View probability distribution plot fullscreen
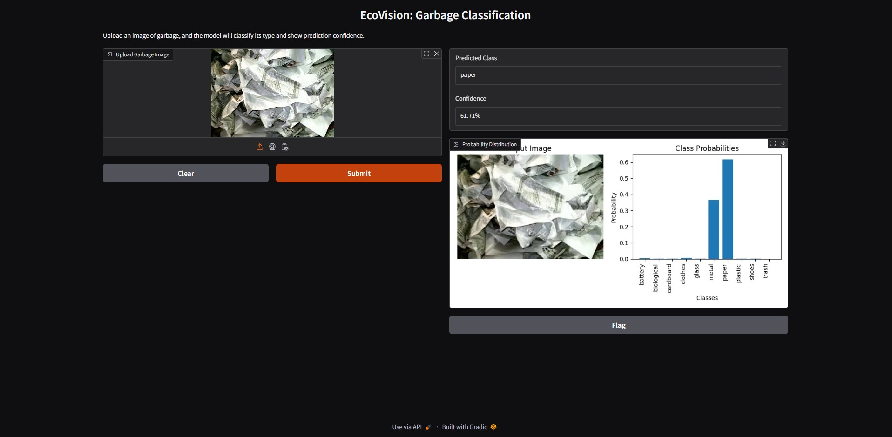The image size is (892, 437). click(x=773, y=143)
